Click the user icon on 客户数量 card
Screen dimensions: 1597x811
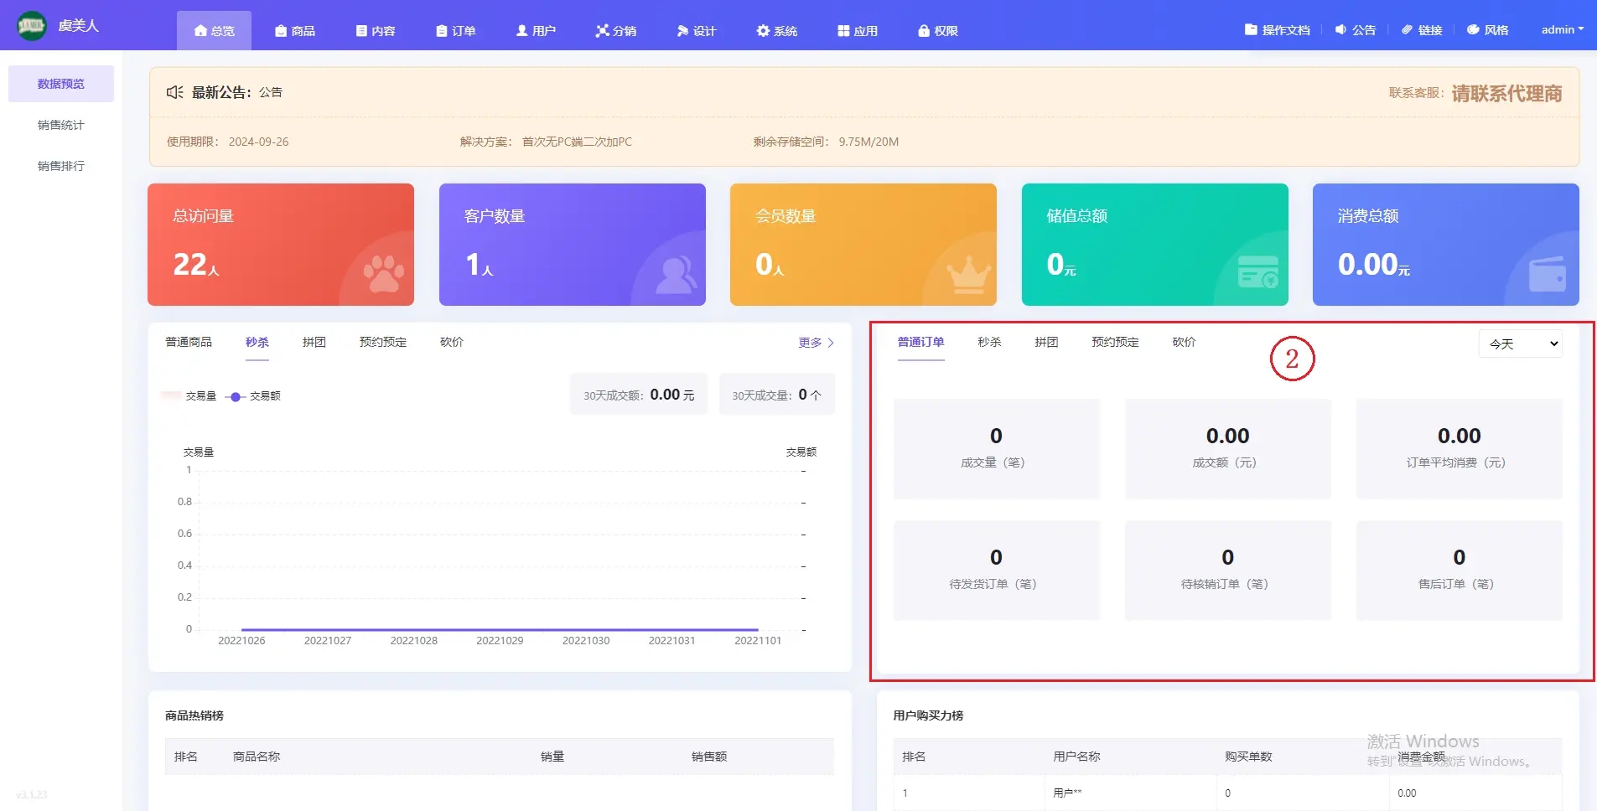pyautogui.click(x=675, y=274)
